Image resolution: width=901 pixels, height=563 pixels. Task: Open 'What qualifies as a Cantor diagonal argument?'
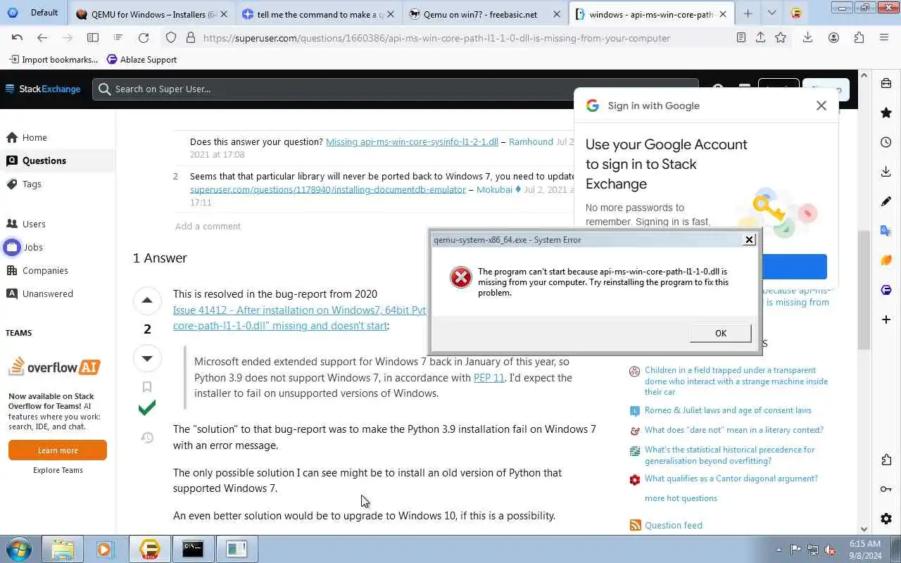pyautogui.click(x=731, y=479)
